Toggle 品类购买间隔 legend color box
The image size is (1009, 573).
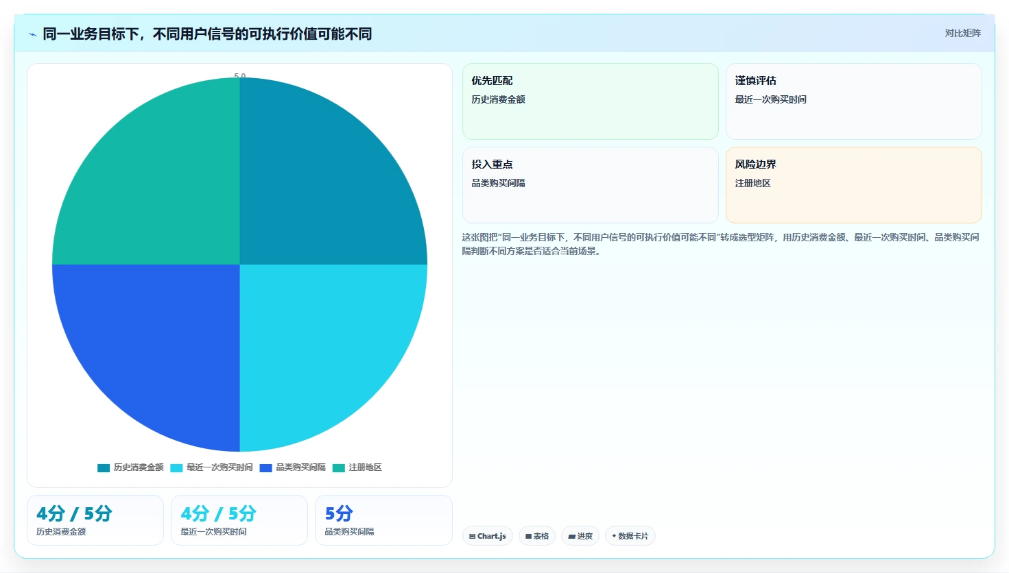point(266,468)
